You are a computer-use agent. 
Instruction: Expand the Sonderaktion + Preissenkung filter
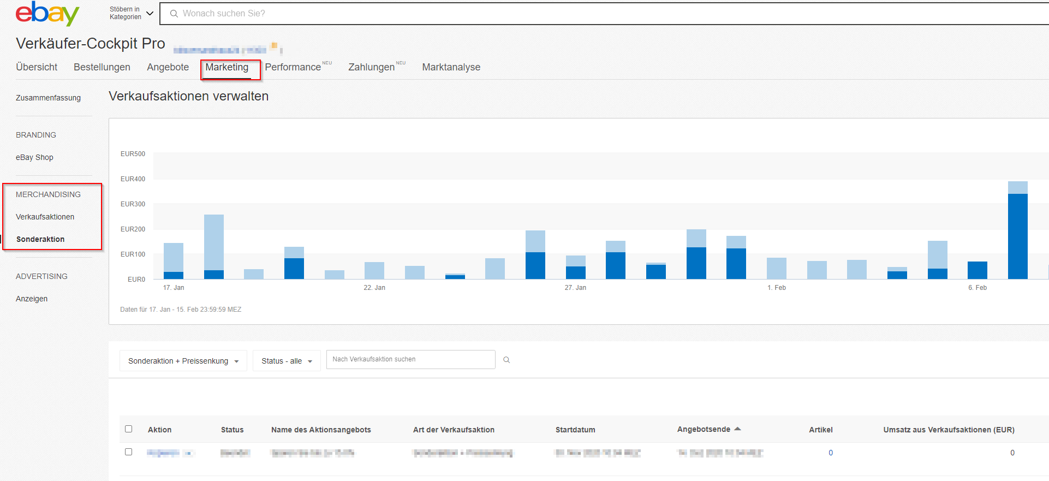[183, 361]
